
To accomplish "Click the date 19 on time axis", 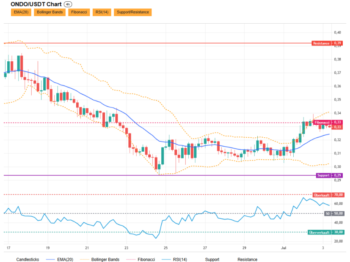I will [x=48, y=248].
